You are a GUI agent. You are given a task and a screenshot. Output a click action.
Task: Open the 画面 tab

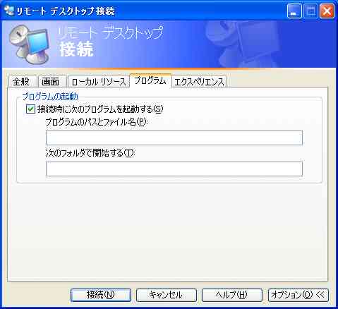[x=50, y=82]
